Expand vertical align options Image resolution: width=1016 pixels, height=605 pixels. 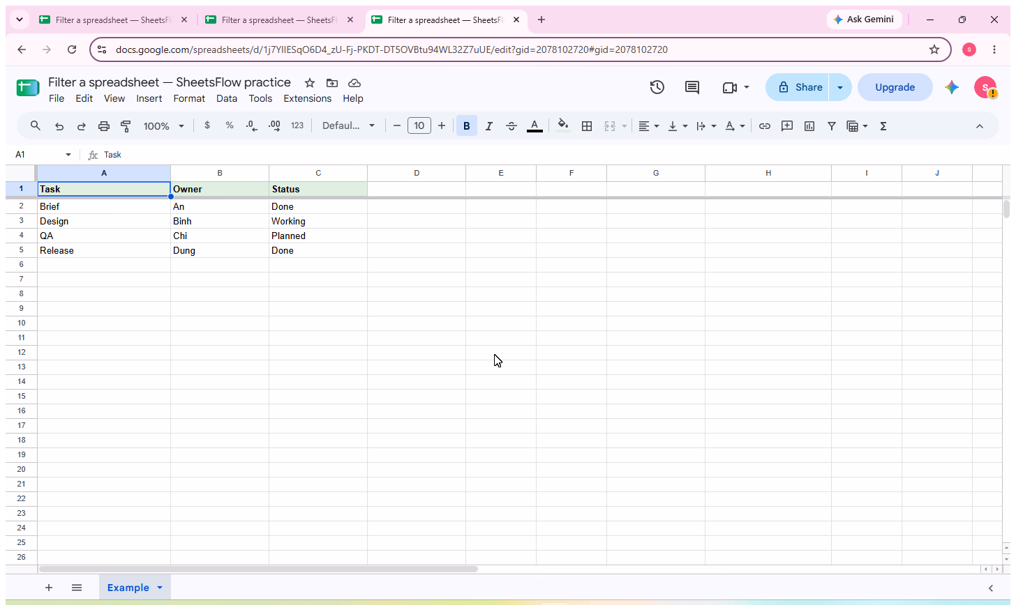point(678,126)
